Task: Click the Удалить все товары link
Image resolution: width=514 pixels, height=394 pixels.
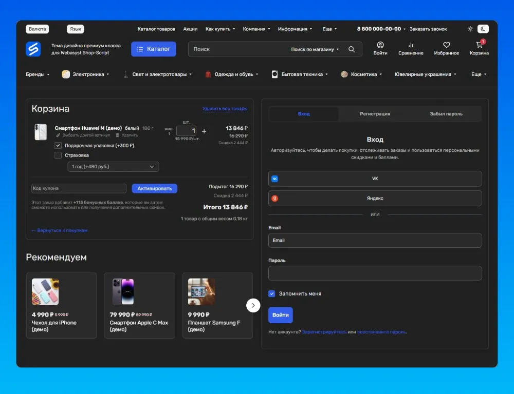Action: [x=225, y=109]
